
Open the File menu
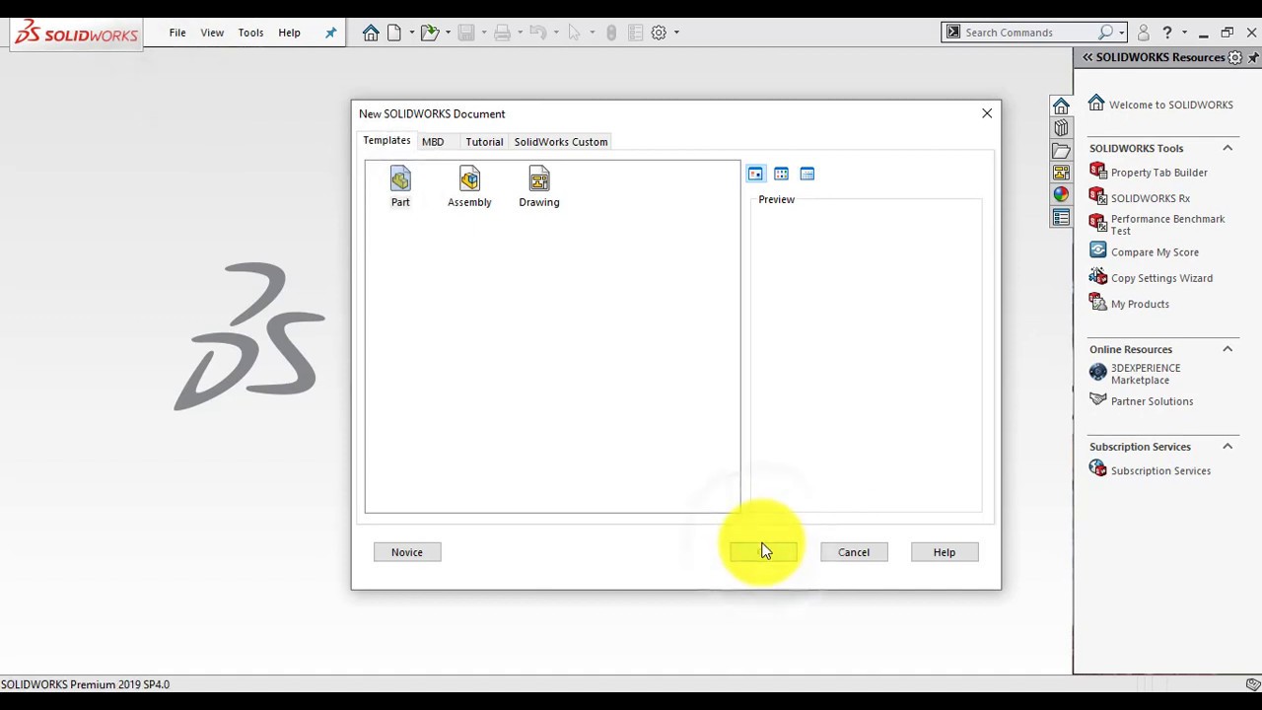(177, 33)
